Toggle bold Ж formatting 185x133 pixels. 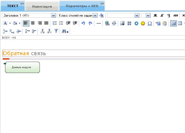pos(155,15)
